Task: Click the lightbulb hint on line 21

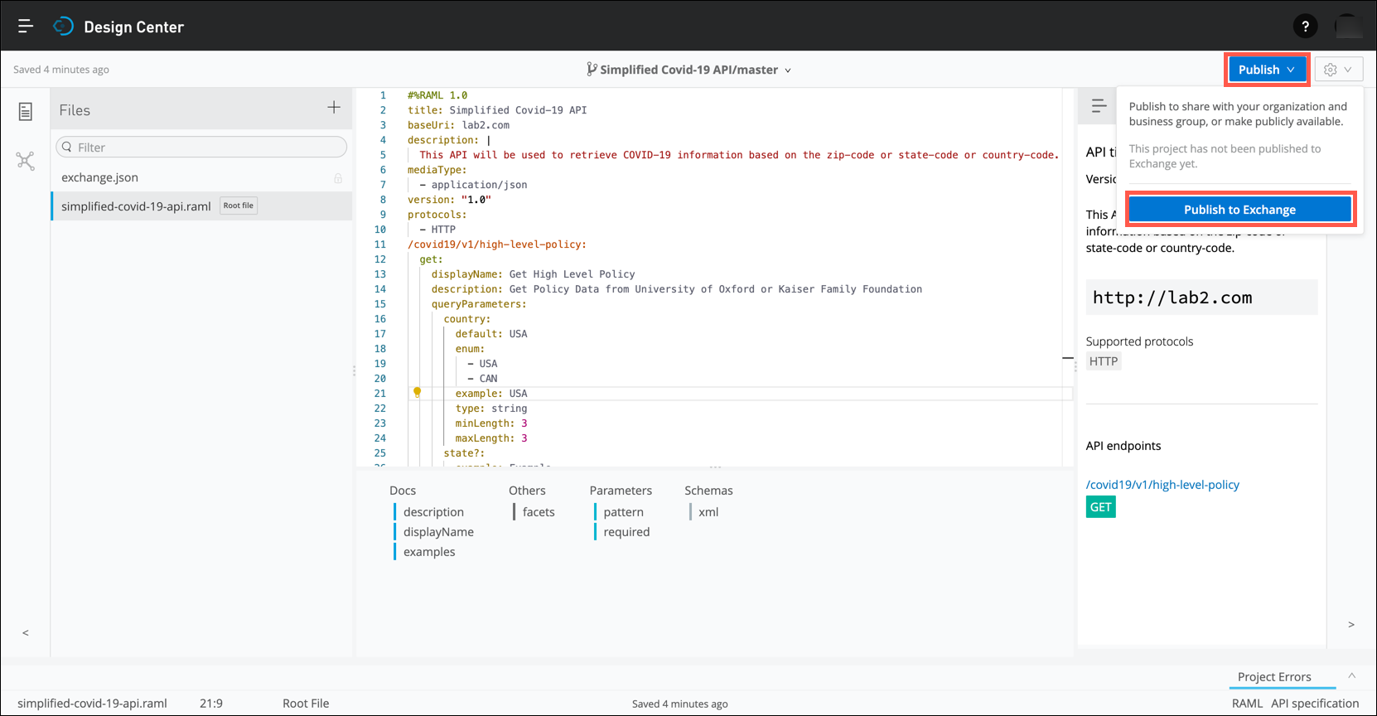Action: tap(417, 393)
